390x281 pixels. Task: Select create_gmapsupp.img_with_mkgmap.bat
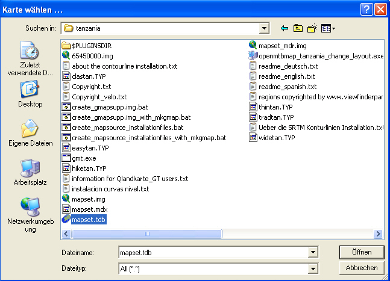[x=131, y=117]
